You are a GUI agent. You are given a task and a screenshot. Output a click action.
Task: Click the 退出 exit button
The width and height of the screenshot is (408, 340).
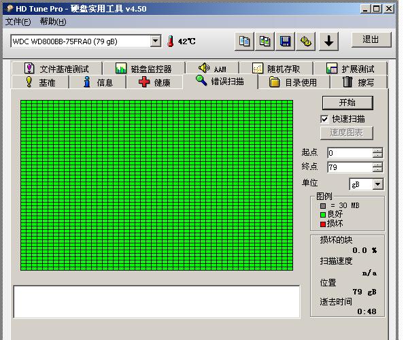click(x=371, y=39)
